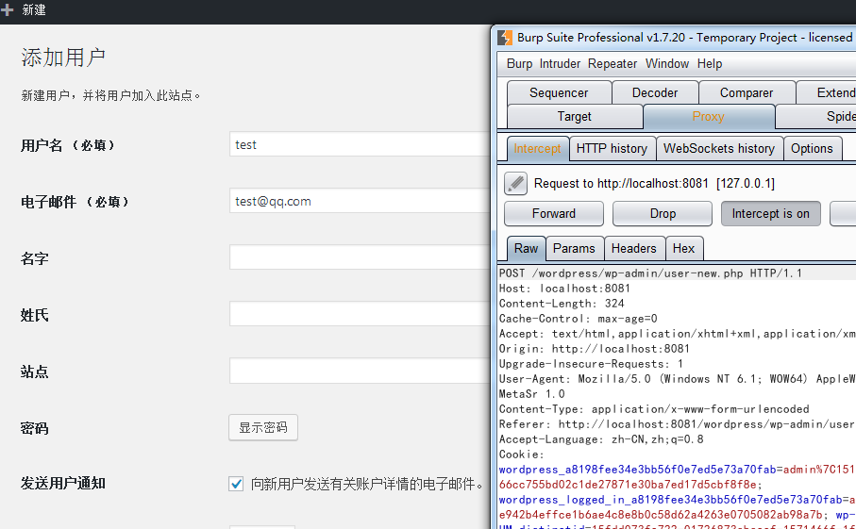Click the Referer header line
Viewport: 856px width, 529px height.
(678, 424)
